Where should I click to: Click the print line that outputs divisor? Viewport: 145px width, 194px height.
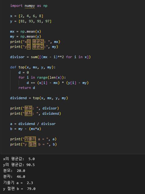tap(35, 109)
